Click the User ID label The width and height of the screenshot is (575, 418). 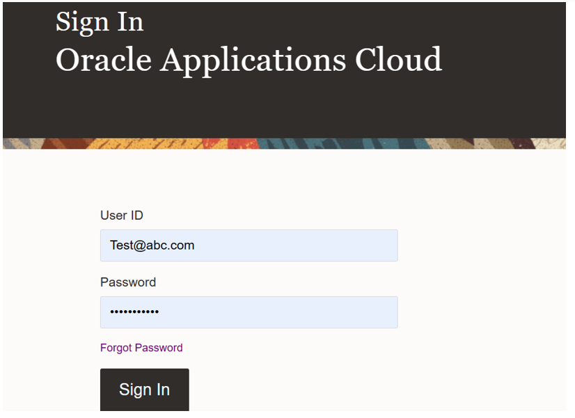121,215
